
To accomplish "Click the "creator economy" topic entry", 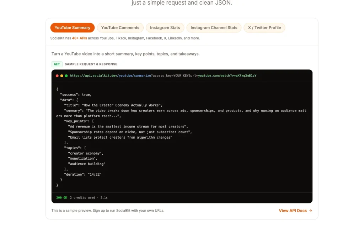I will (86, 153).
